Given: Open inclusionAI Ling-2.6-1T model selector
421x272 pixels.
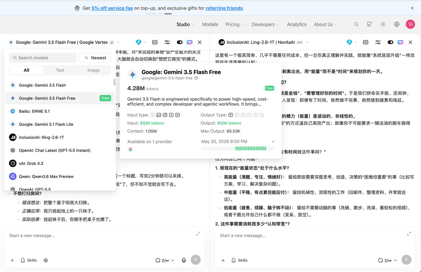Looking at the screenshot, I should (264, 42).
